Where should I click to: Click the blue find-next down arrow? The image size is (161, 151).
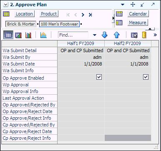104,35
